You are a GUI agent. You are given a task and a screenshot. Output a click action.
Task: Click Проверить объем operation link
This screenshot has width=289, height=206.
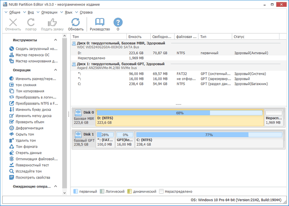point(30,122)
